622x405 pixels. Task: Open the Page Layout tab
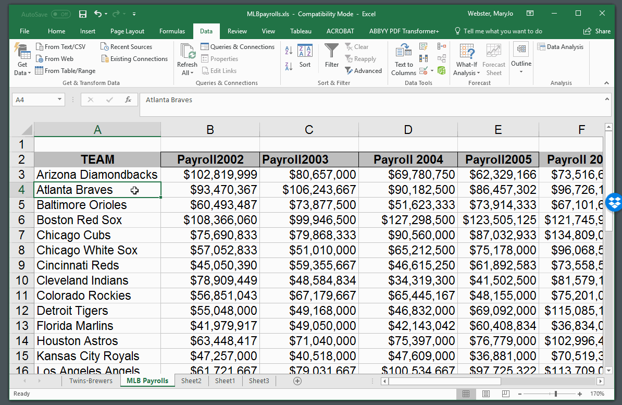point(127,31)
